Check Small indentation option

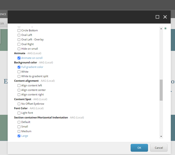tap(19, 127)
